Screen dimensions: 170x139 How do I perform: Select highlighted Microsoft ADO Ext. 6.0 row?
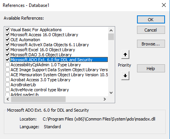coord(59,60)
